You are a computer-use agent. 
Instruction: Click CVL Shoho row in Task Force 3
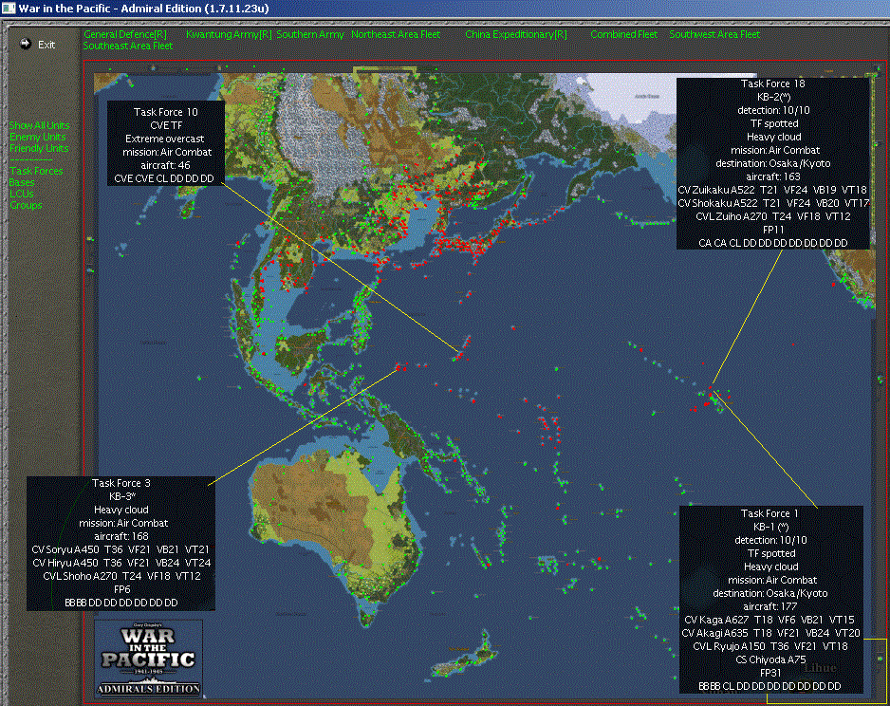pos(121,576)
